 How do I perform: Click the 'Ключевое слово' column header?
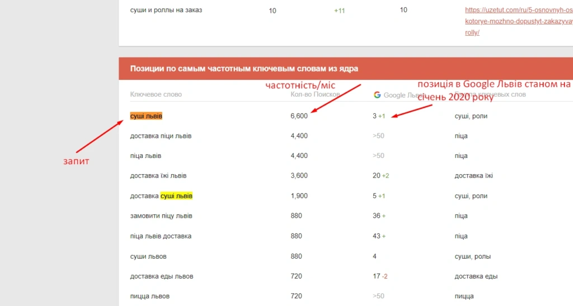pyautogui.click(x=156, y=94)
